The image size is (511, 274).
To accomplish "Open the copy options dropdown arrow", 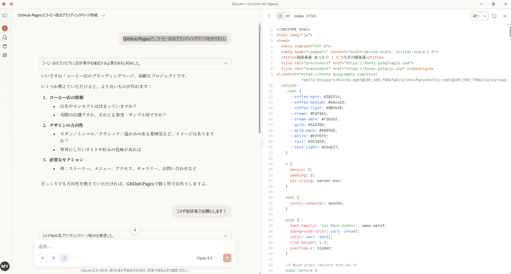I will pyautogui.click(x=485, y=16).
